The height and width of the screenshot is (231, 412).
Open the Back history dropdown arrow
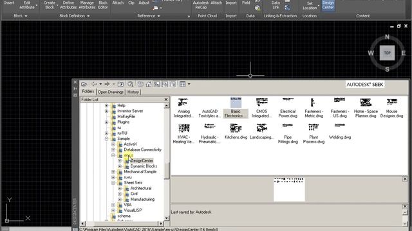100,84
